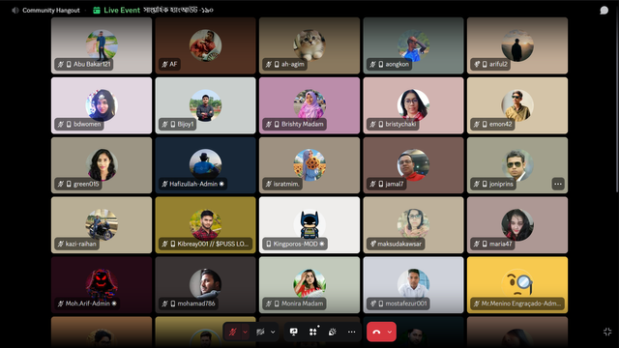
Task: Click the ariful2 silhouette avatar
Action: click(517, 45)
